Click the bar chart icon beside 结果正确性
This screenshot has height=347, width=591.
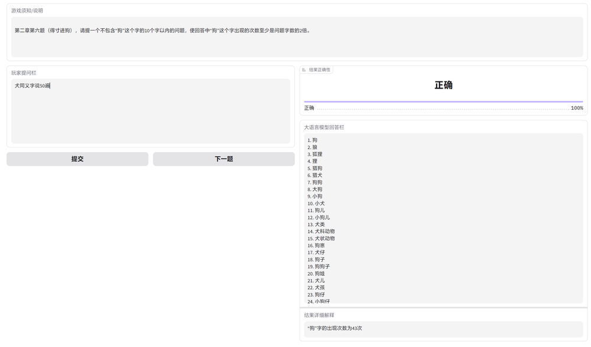point(304,69)
